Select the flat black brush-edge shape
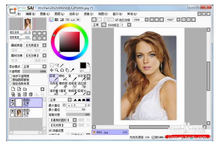The width and height of the screenshot is (219, 145). [88, 100]
